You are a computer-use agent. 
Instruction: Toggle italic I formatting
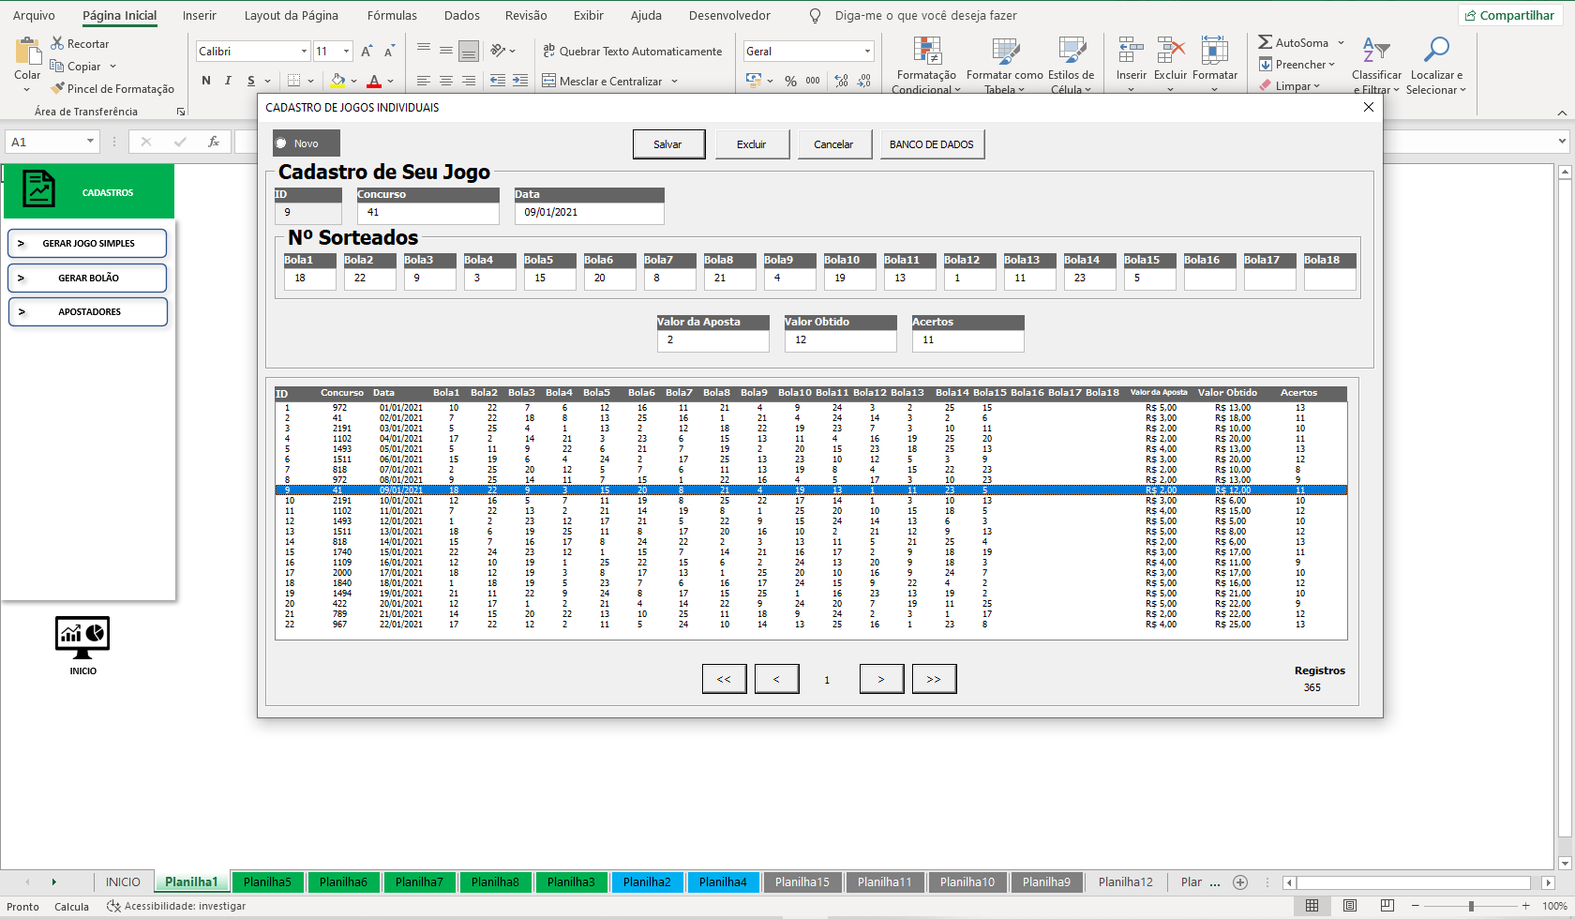[228, 81]
